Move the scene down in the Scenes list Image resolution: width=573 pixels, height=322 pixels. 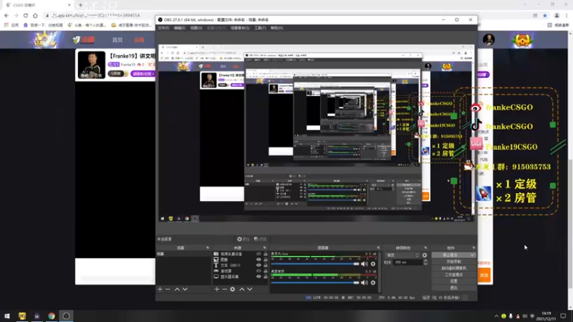185,289
